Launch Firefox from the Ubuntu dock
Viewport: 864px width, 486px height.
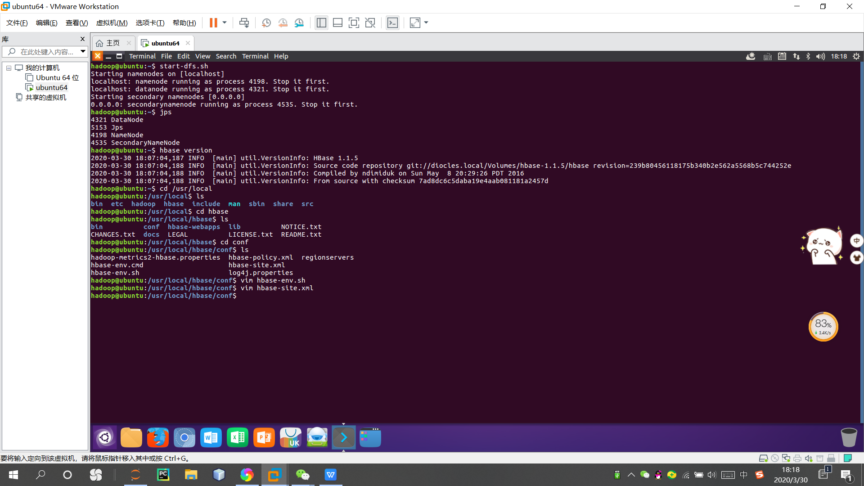(157, 437)
